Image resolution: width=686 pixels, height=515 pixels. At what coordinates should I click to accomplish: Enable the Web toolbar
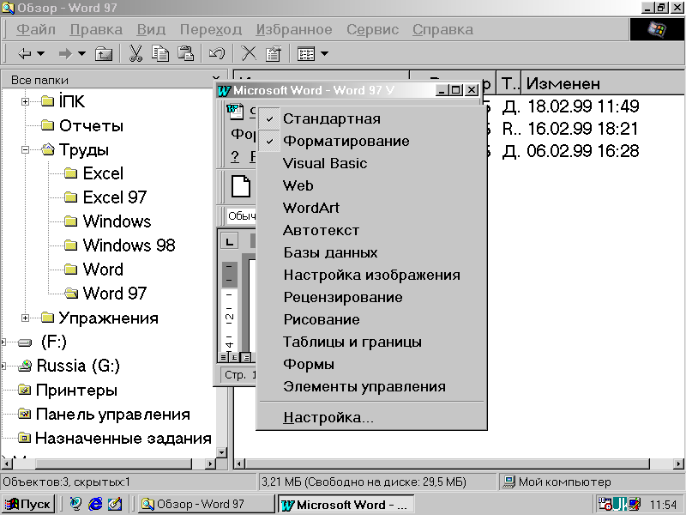[x=371, y=185]
